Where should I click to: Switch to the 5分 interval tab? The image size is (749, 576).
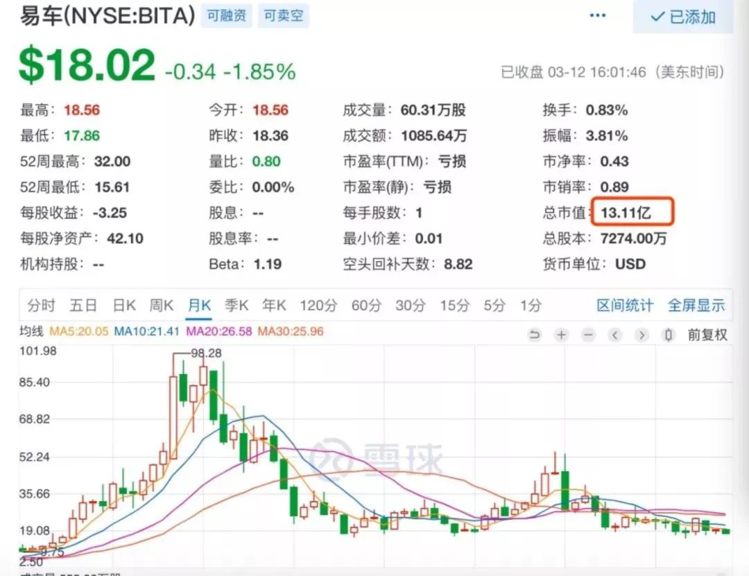point(494,305)
